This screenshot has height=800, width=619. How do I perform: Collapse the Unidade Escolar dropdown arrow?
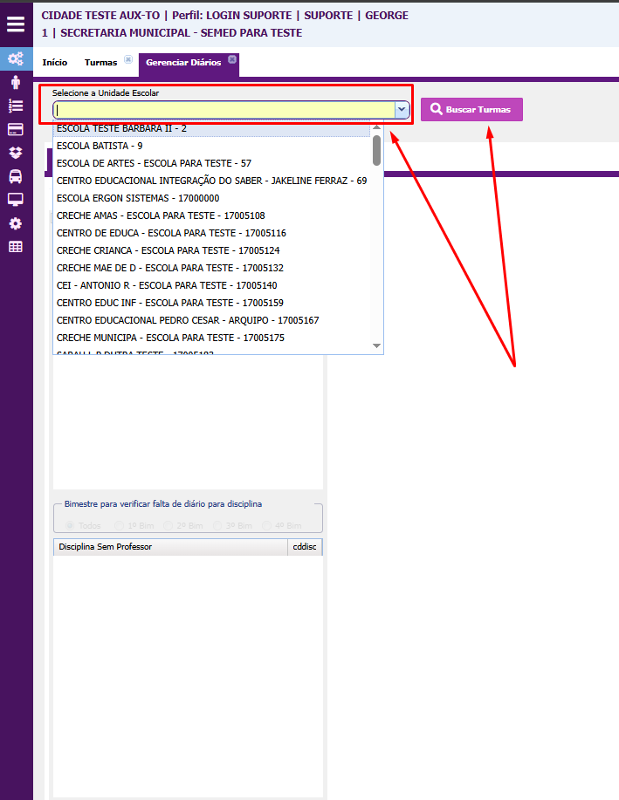pos(402,110)
